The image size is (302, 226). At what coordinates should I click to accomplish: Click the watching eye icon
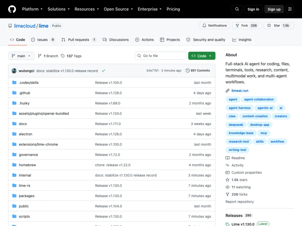tap(227, 187)
